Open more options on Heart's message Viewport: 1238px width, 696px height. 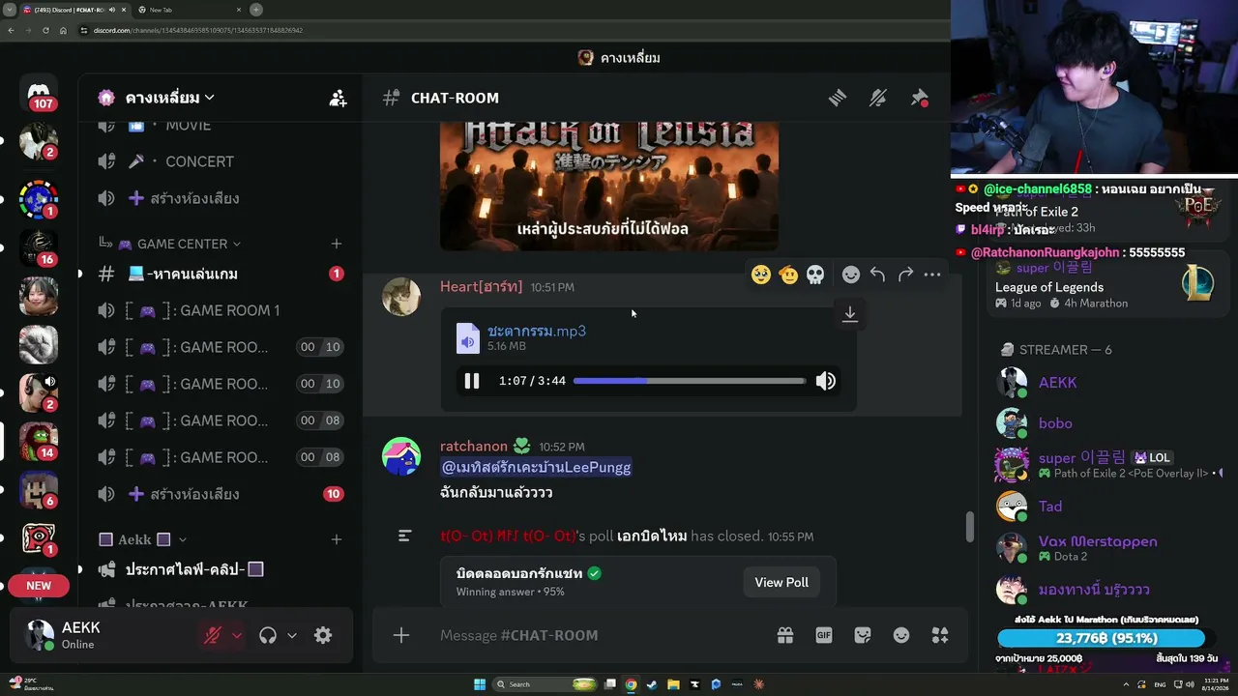(x=932, y=275)
